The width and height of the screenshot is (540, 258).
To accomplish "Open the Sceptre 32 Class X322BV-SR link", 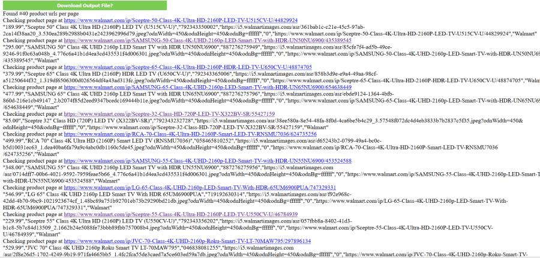I will point(169,114).
